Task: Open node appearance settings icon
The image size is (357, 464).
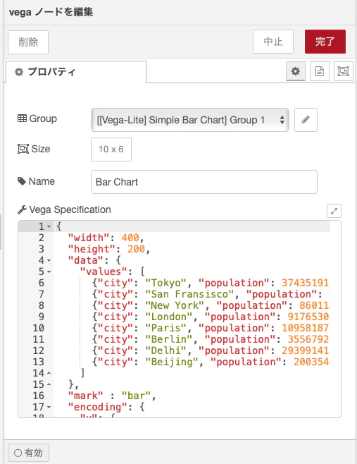Action: [x=344, y=71]
